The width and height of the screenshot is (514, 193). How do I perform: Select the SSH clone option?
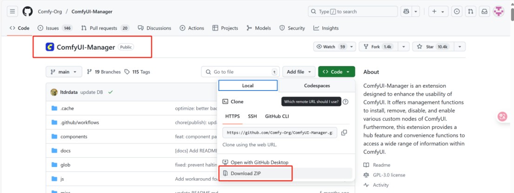tap(253, 116)
